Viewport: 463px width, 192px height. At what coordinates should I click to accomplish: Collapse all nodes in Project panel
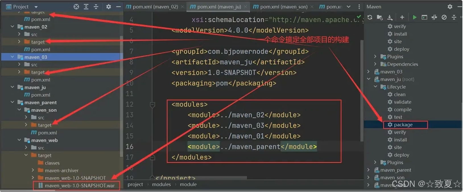coord(96,7)
